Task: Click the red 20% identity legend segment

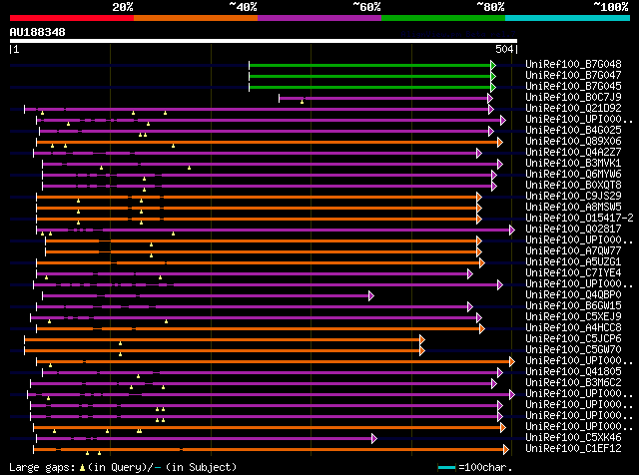Action: click(x=72, y=18)
